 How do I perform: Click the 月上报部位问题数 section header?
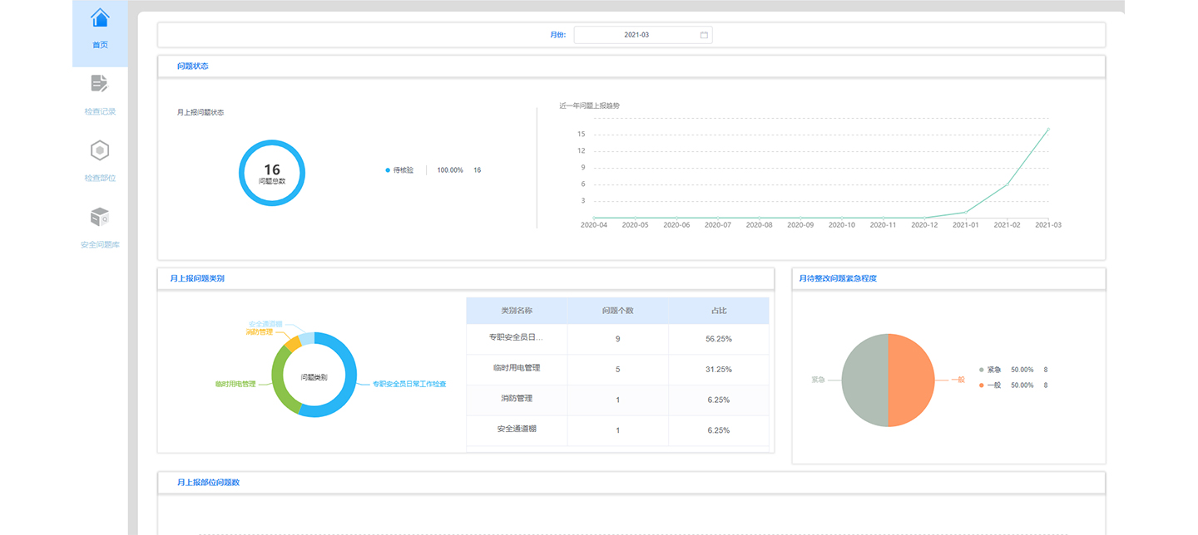click(x=631, y=483)
